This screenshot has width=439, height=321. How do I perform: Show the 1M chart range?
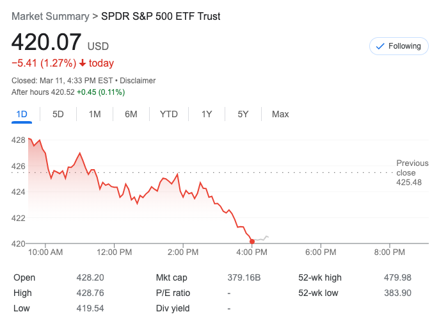pos(95,115)
